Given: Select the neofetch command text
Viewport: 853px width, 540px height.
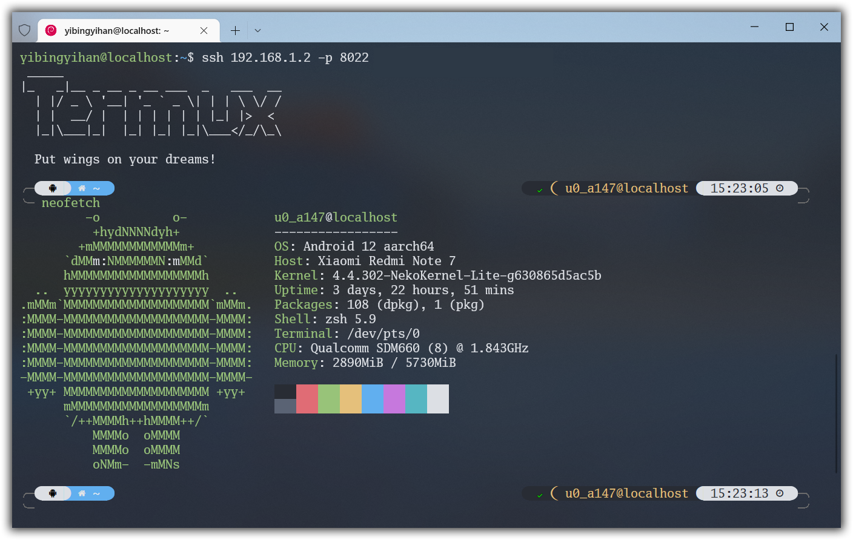Looking at the screenshot, I should click(x=70, y=203).
